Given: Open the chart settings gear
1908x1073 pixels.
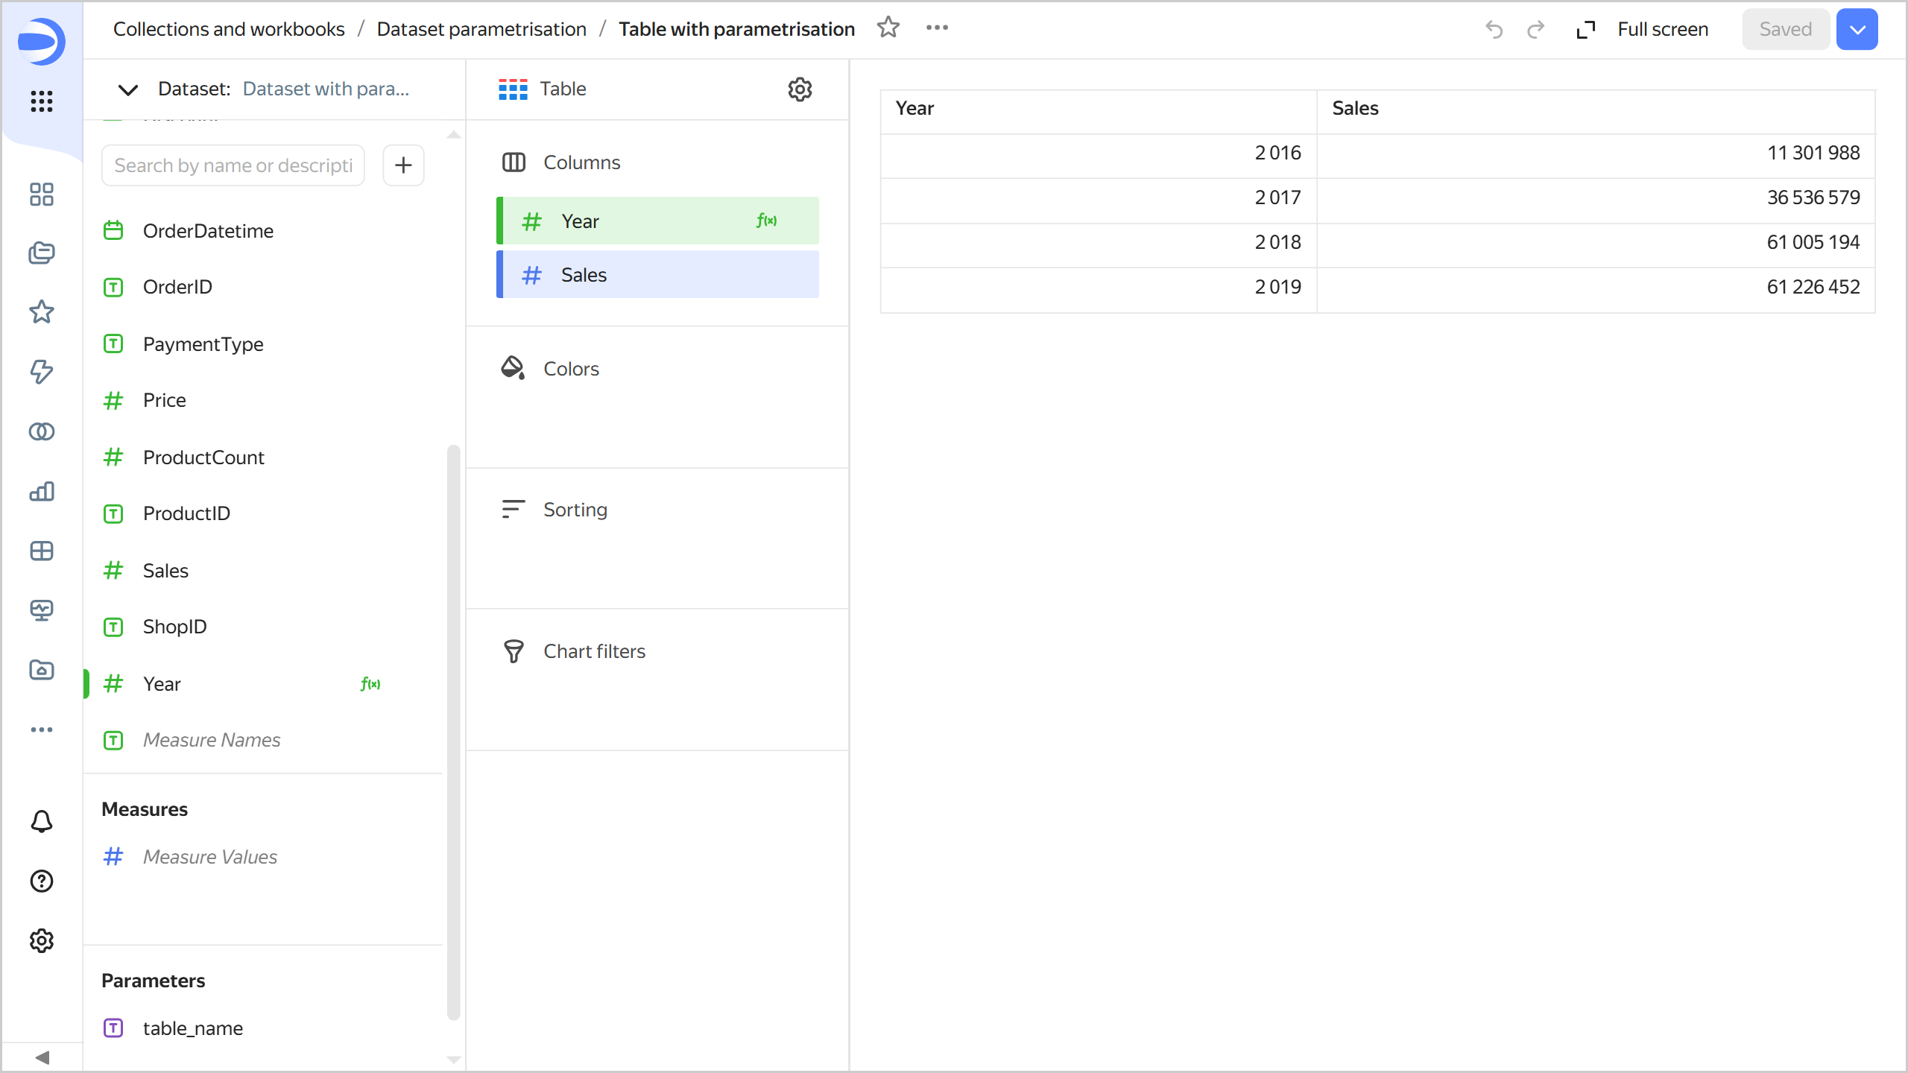Looking at the screenshot, I should (x=800, y=89).
